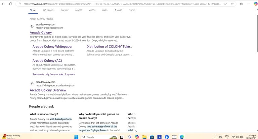Switch to Microsoft Edge on taskbar

click(182, 137)
